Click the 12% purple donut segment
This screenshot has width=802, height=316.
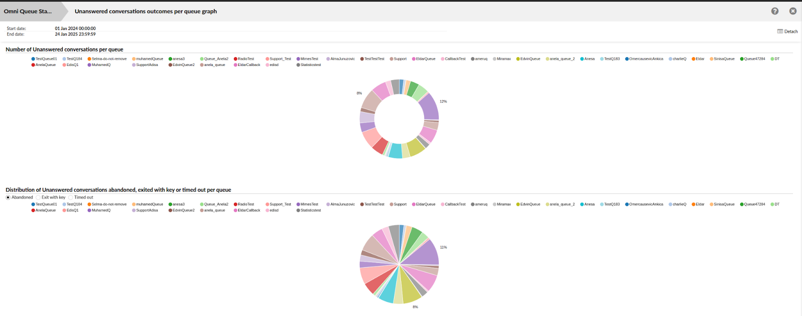point(430,107)
